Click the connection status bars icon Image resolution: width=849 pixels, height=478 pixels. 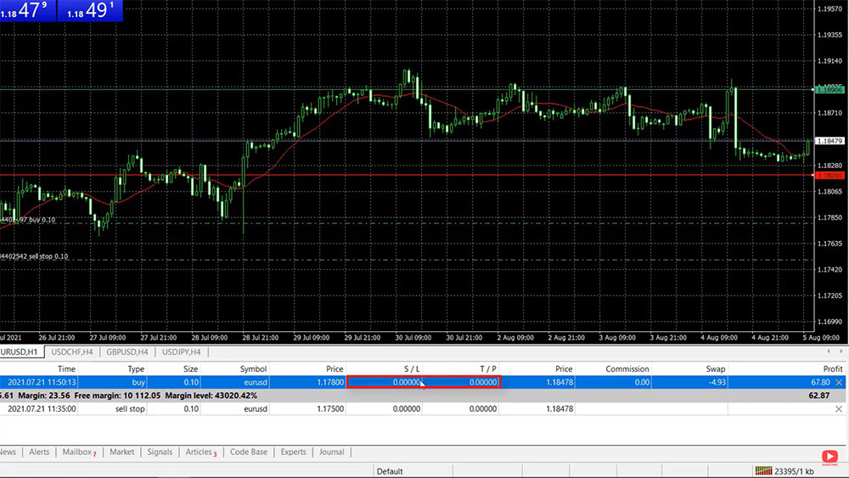[x=763, y=471]
